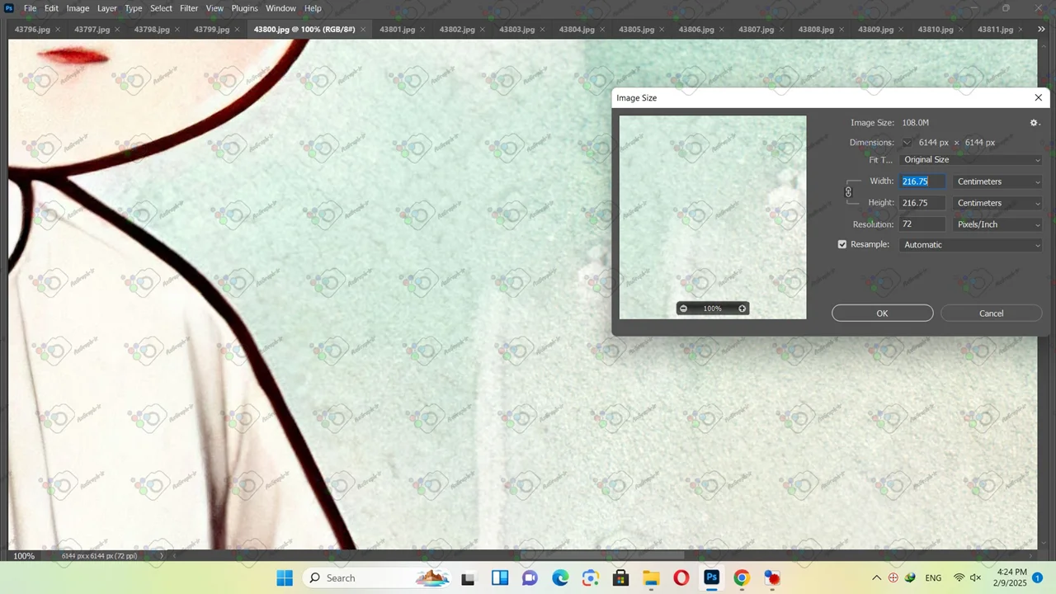The width and height of the screenshot is (1056, 594).
Task: Show more document tabs with double chevron
Action: (1041, 30)
